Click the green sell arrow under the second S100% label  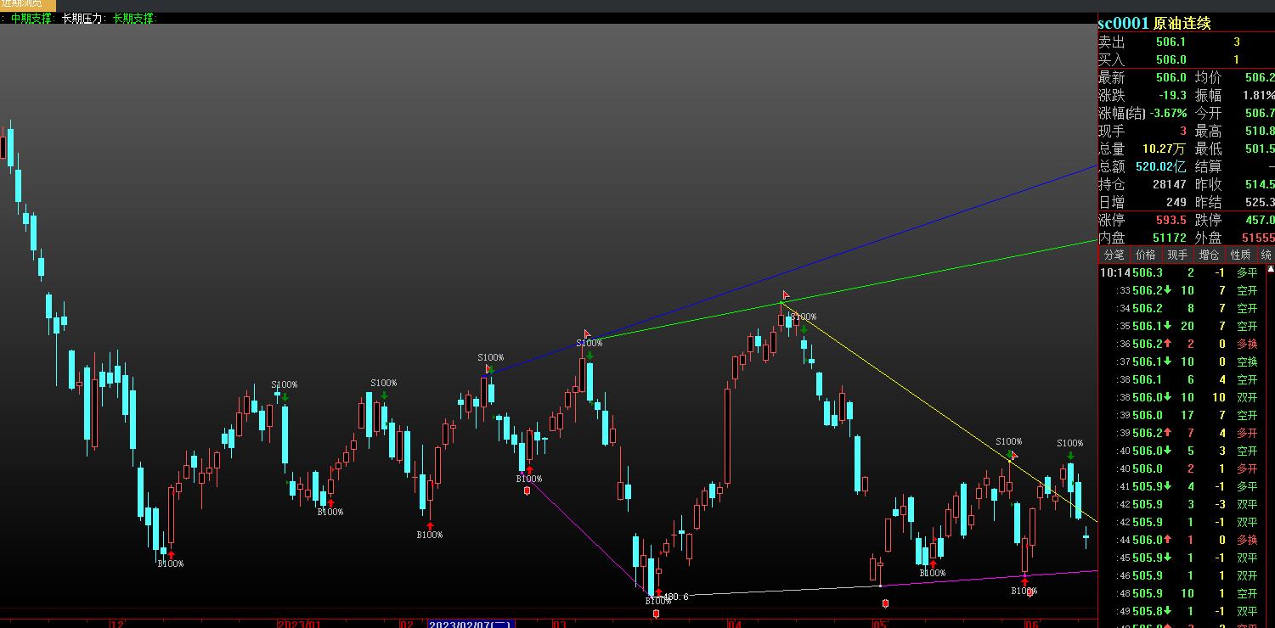tap(384, 395)
